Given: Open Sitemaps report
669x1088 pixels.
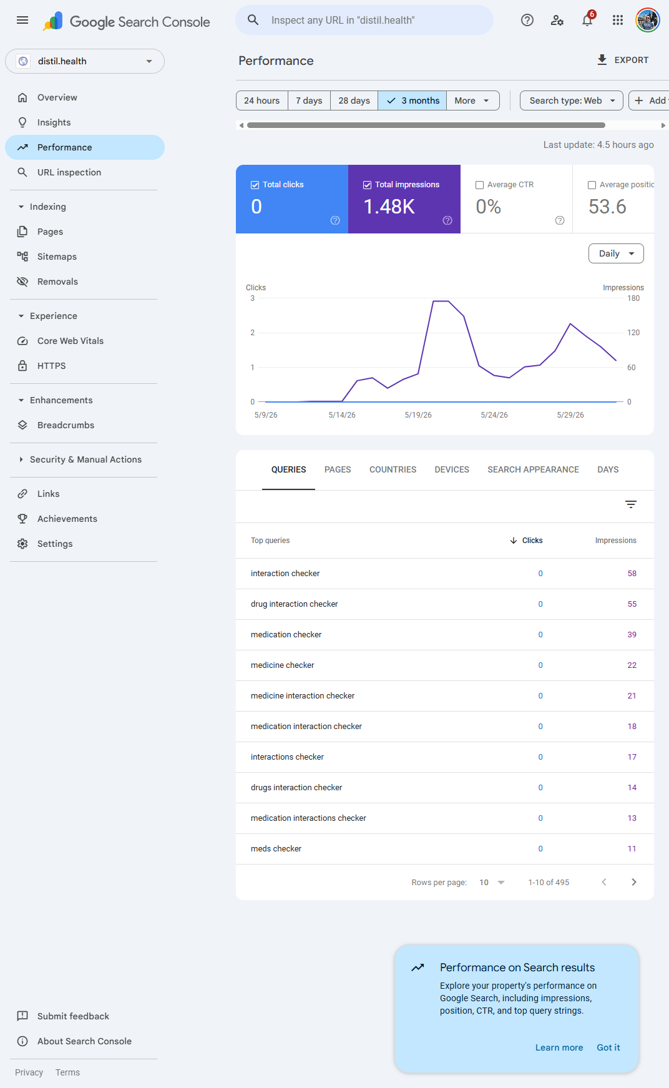Looking at the screenshot, I should coord(85,257).
